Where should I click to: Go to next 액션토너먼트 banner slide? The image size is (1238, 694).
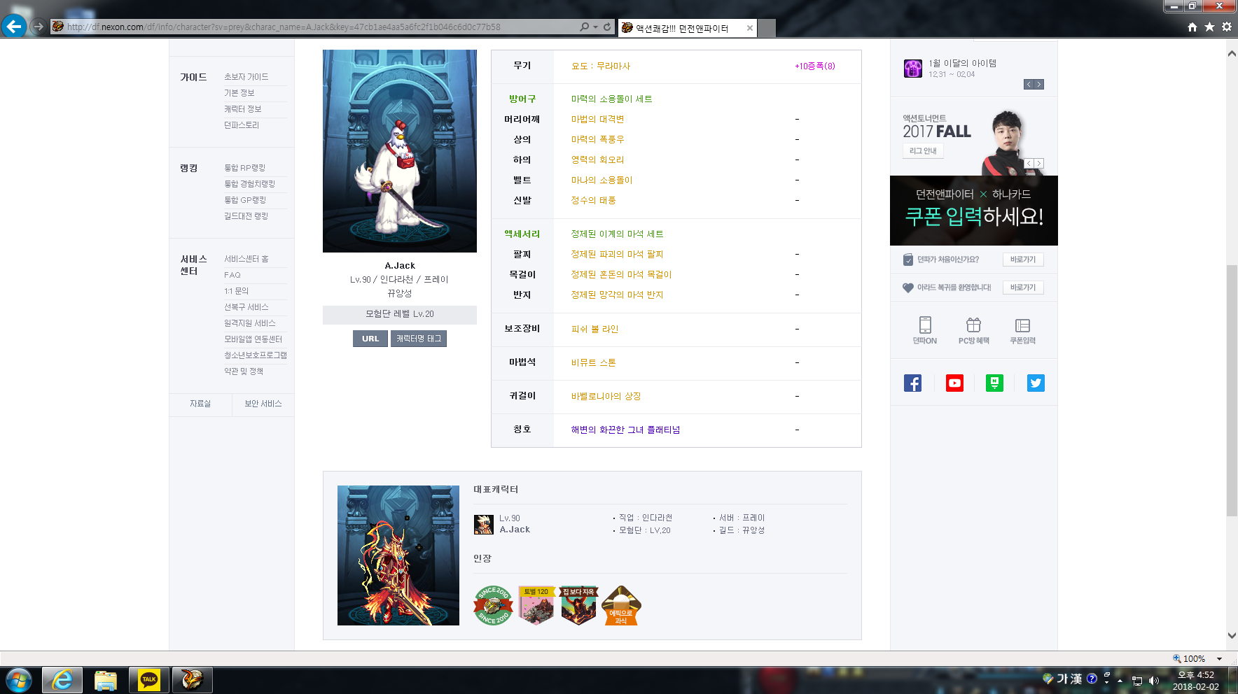coord(1039,163)
